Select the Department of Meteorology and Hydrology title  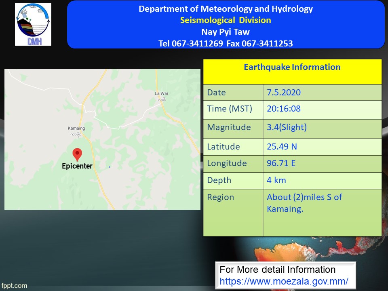(x=226, y=9)
